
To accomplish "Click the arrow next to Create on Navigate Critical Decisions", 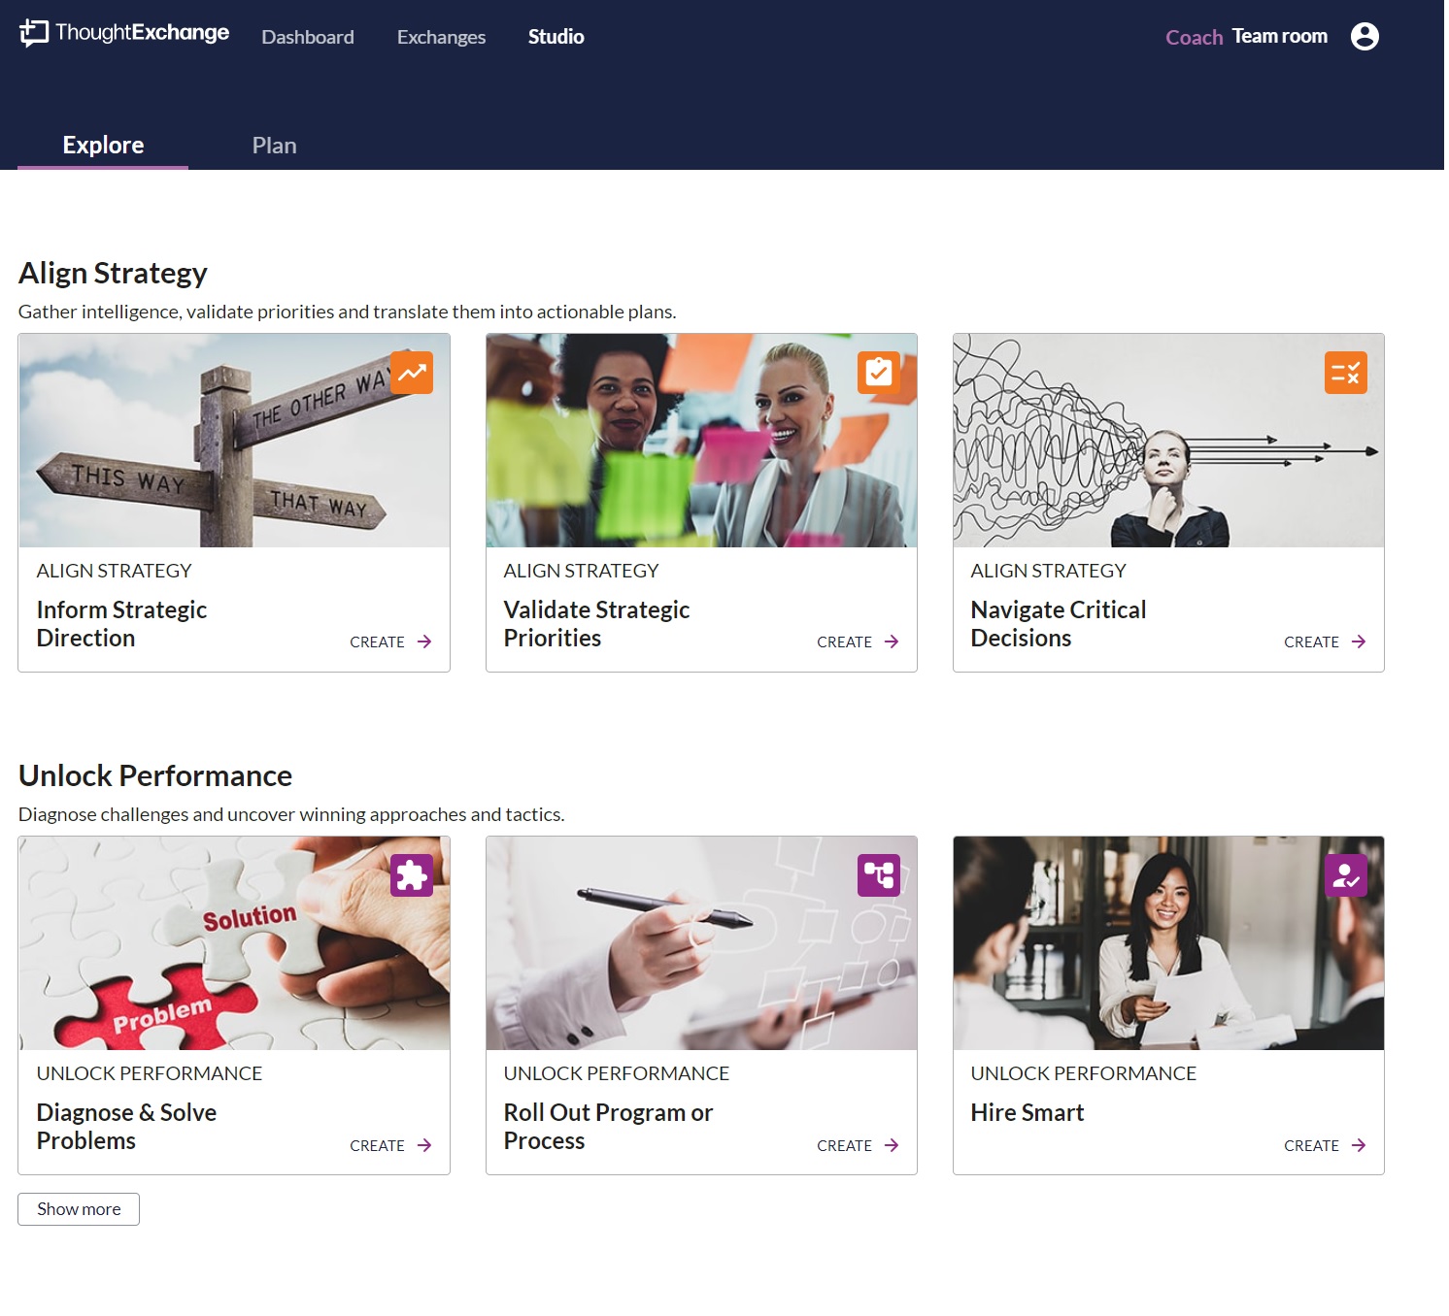I will point(1359,642).
